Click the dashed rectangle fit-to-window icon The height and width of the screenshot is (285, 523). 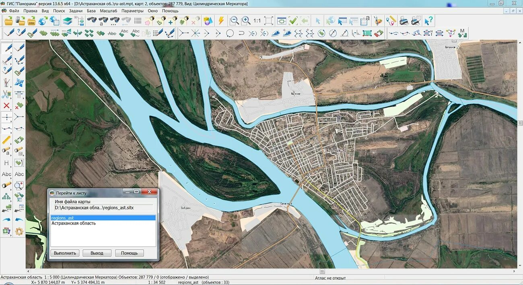(x=268, y=21)
